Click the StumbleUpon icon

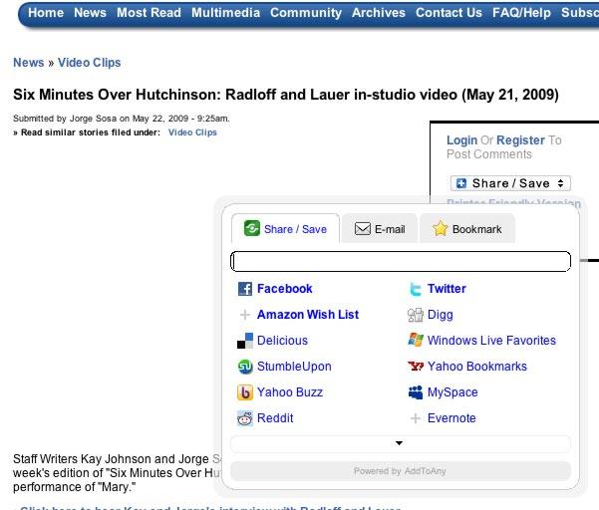(x=245, y=367)
